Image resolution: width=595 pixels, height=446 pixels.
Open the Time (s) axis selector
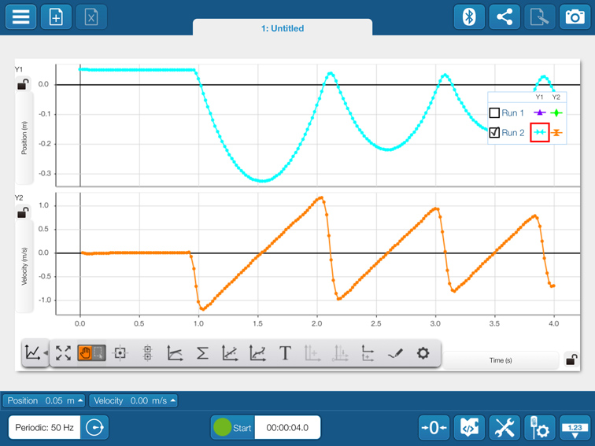pyautogui.click(x=501, y=360)
